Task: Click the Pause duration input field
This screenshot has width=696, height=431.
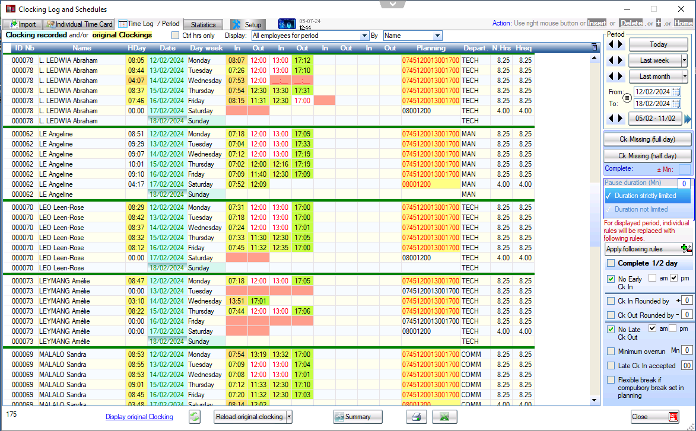Action: tap(684, 183)
